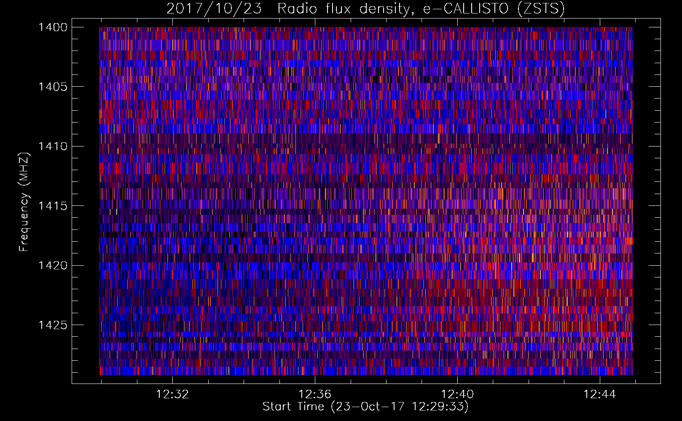
Task: Click the '12:44' time axis label
Action: click(x=600, y=394)
